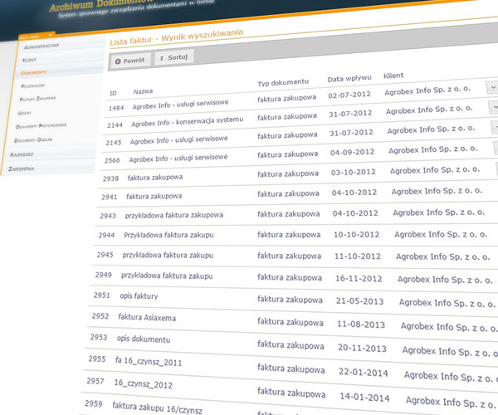This screenshot has width=498, height=415.
Task: Open the Administracyjne sidebar menu
Action: tap(41, 46)
